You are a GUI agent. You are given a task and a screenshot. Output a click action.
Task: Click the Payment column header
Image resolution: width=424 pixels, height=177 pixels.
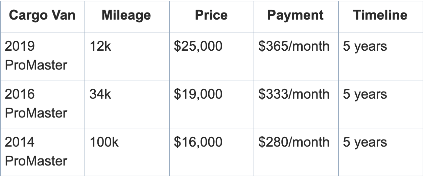pos(295,16)
